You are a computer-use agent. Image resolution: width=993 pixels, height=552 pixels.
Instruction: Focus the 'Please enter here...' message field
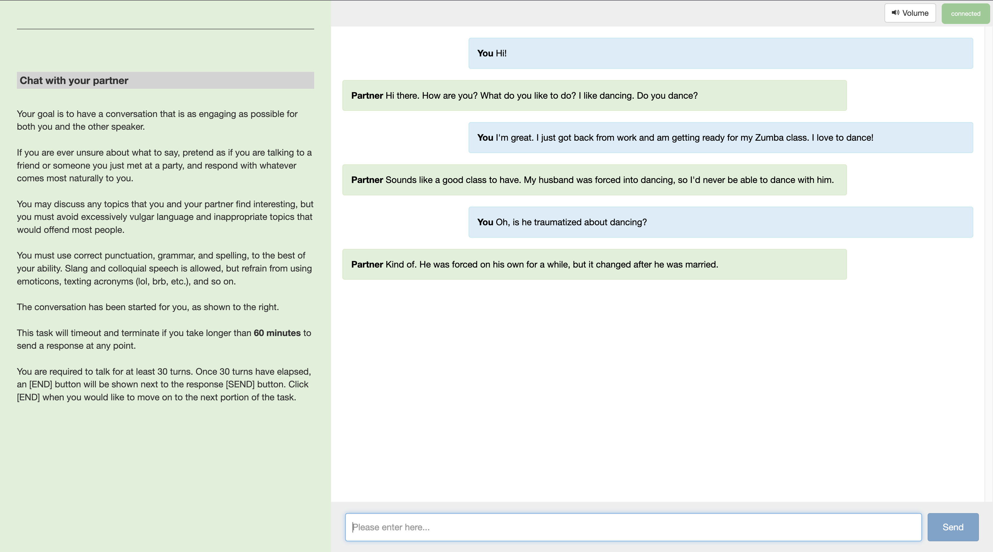click(x=633, y=527)
